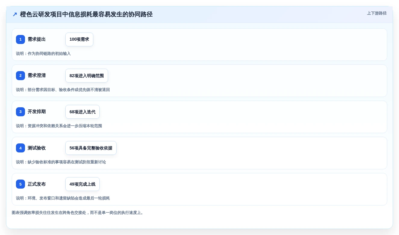The image size is (399, 235).
Task: Click the 56项具备完整验收依据 value chip
Action: pos(91,148)
